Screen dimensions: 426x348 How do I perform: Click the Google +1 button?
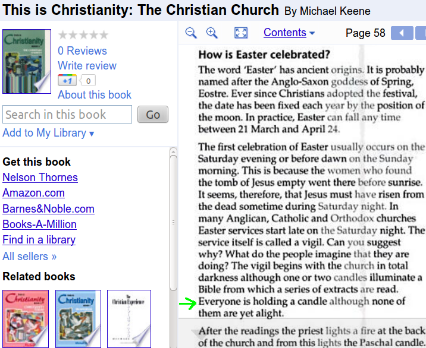[x=67, y=81]
